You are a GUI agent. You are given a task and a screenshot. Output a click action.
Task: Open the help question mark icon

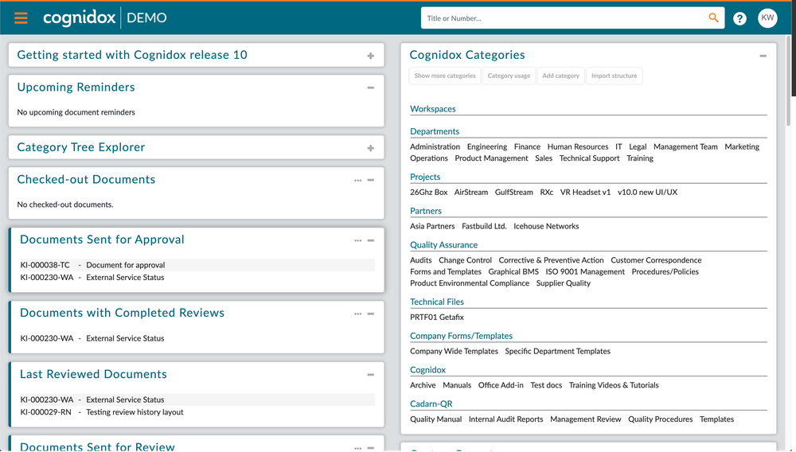[739, 19]
